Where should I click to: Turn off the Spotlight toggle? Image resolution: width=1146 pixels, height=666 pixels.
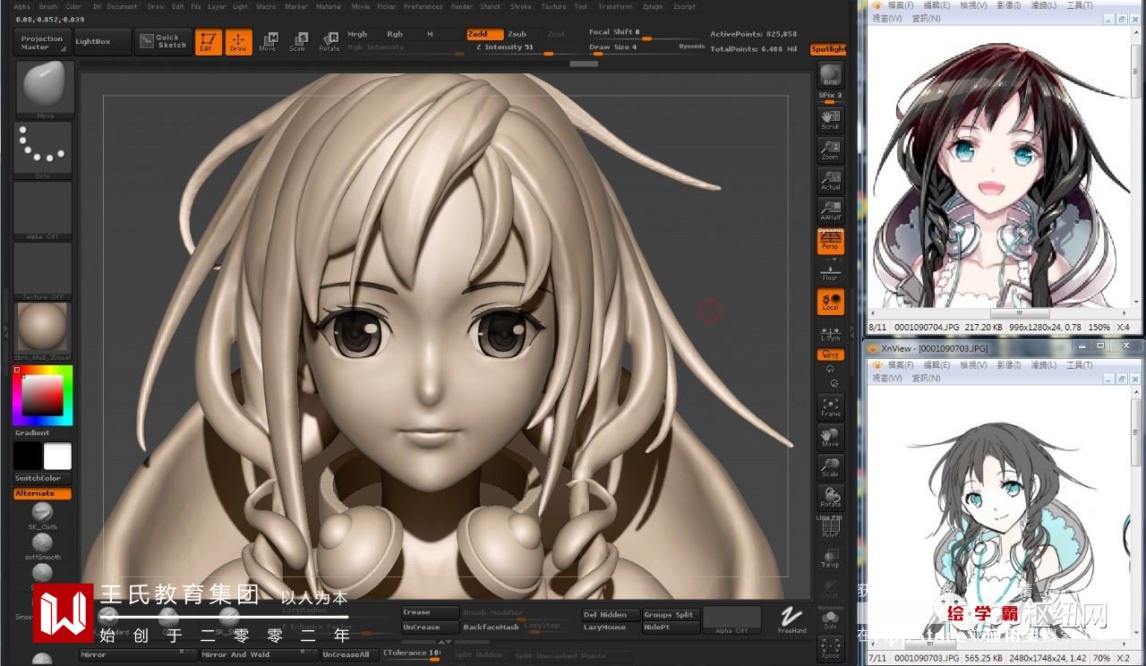click(828, 49)
